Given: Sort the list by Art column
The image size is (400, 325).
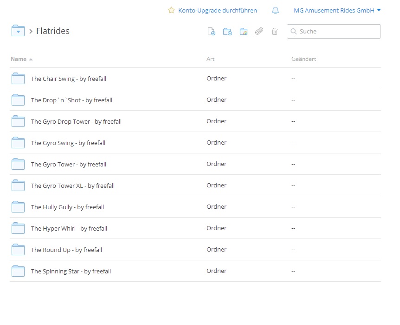Looking at the screenshot, I should tap(211, 59).
